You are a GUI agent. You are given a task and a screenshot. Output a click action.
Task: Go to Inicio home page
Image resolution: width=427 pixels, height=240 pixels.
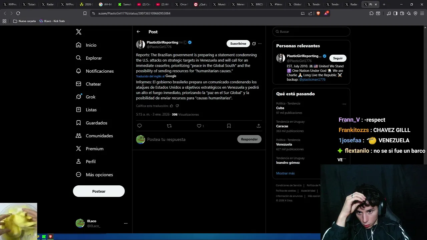(x=86, y=45)
